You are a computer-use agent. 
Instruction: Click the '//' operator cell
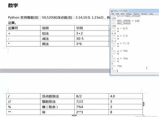[x=23, y=101]
